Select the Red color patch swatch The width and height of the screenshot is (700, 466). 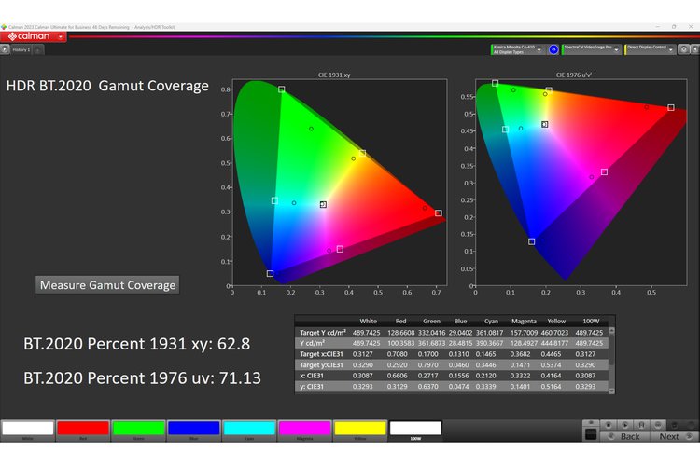(83, 429)
